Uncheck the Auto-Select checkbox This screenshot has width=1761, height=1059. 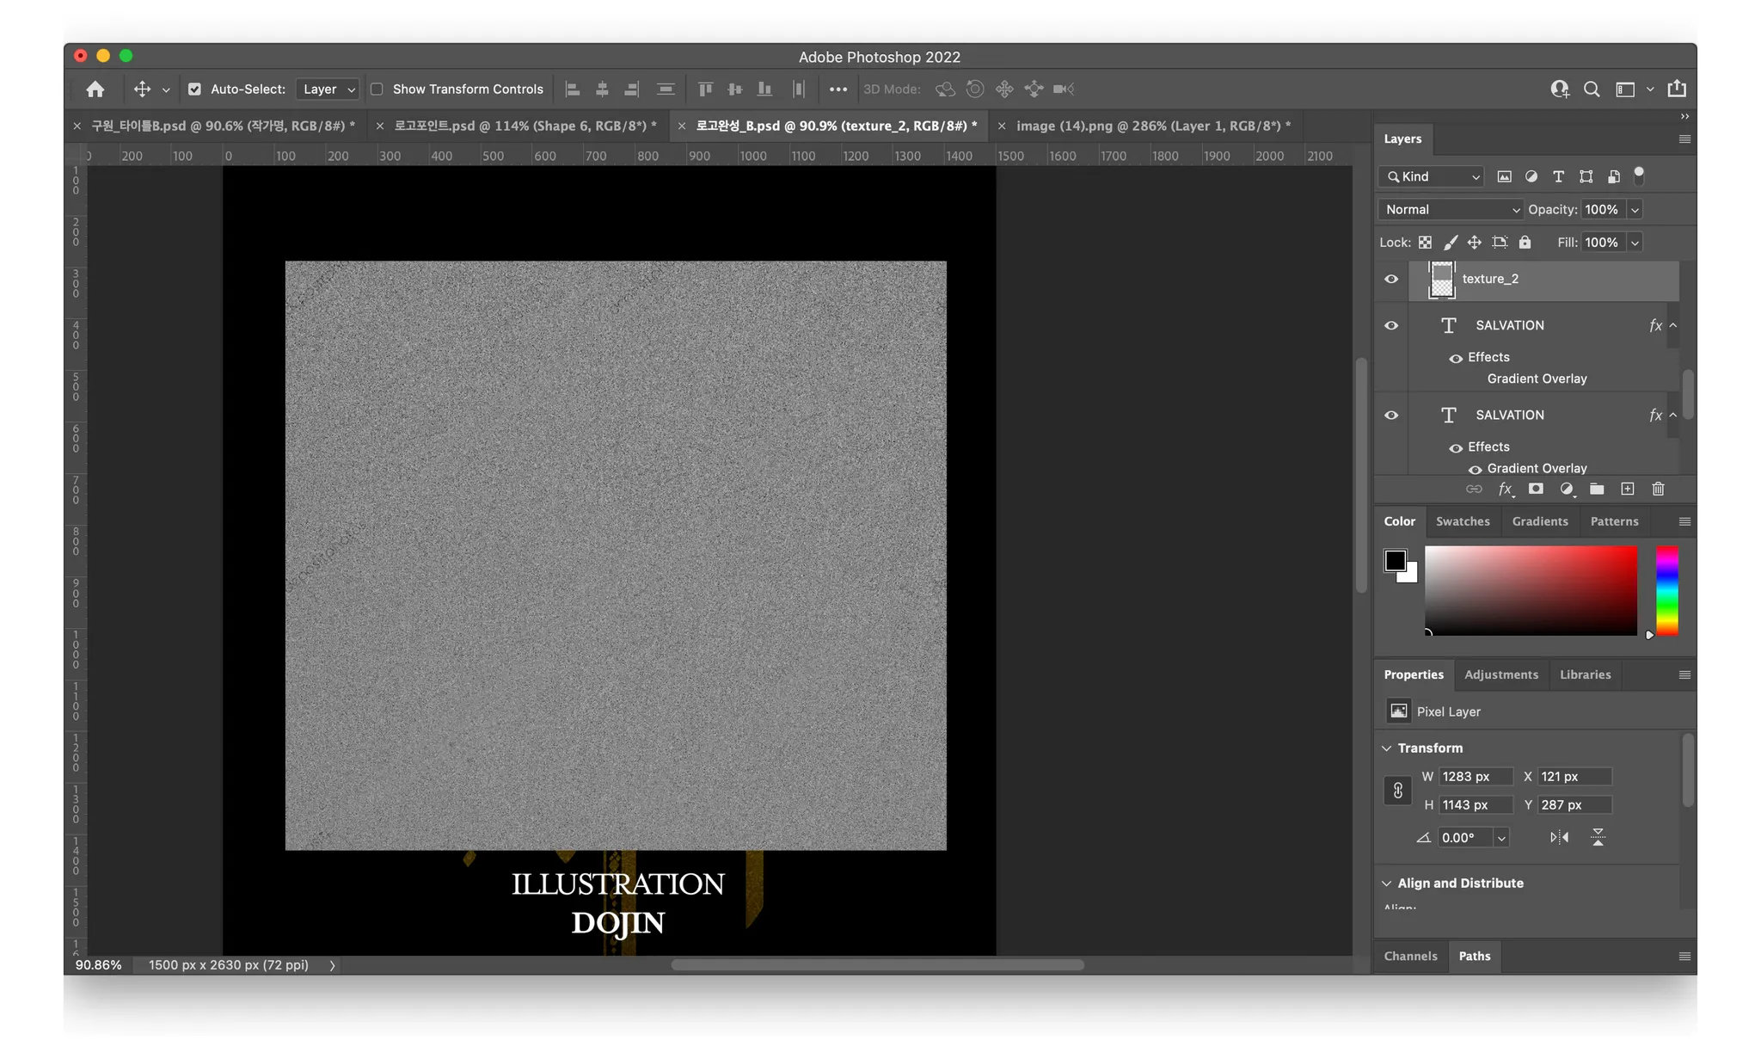pyautogui.click(x=194, y=89)
